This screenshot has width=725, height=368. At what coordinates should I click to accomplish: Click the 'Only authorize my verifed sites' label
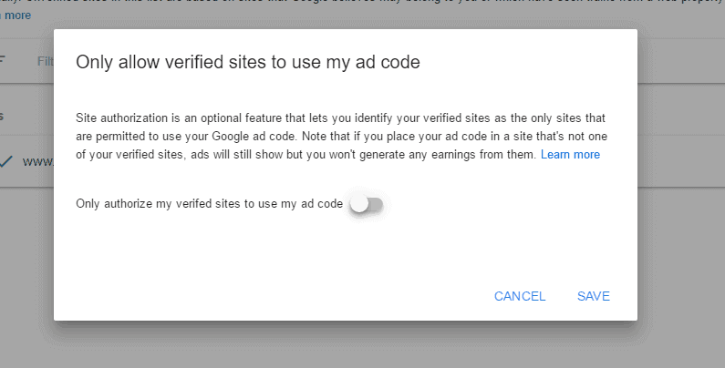(x=209, y=205)
